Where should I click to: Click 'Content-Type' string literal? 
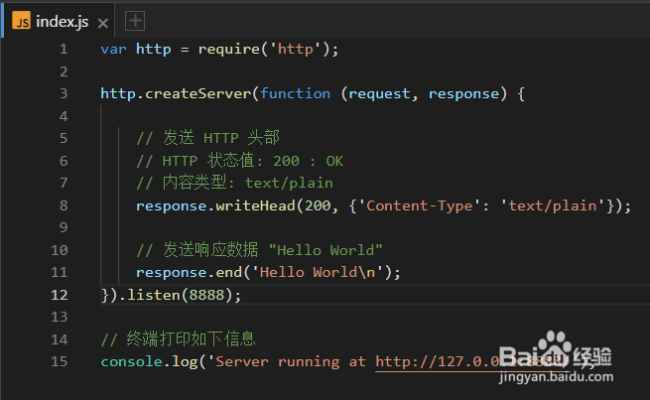(419, 206)
